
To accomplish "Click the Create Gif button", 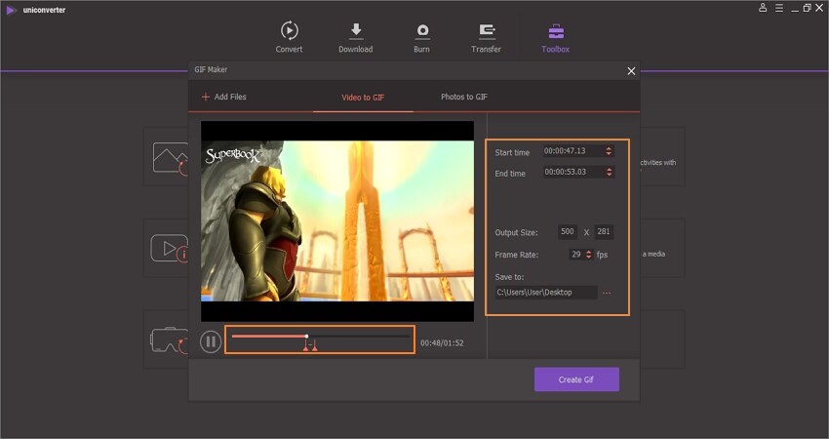I will click(x=576, y=379).
